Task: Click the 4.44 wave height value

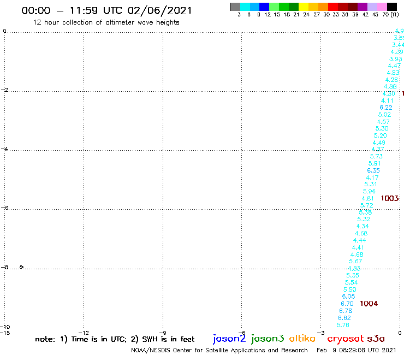Action: tap(360, 240)
